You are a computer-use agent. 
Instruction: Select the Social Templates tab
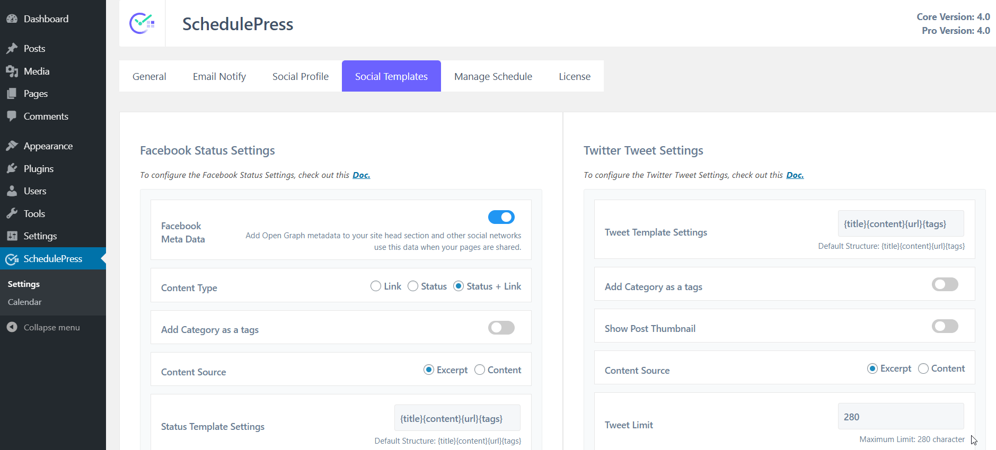[391, 76]
